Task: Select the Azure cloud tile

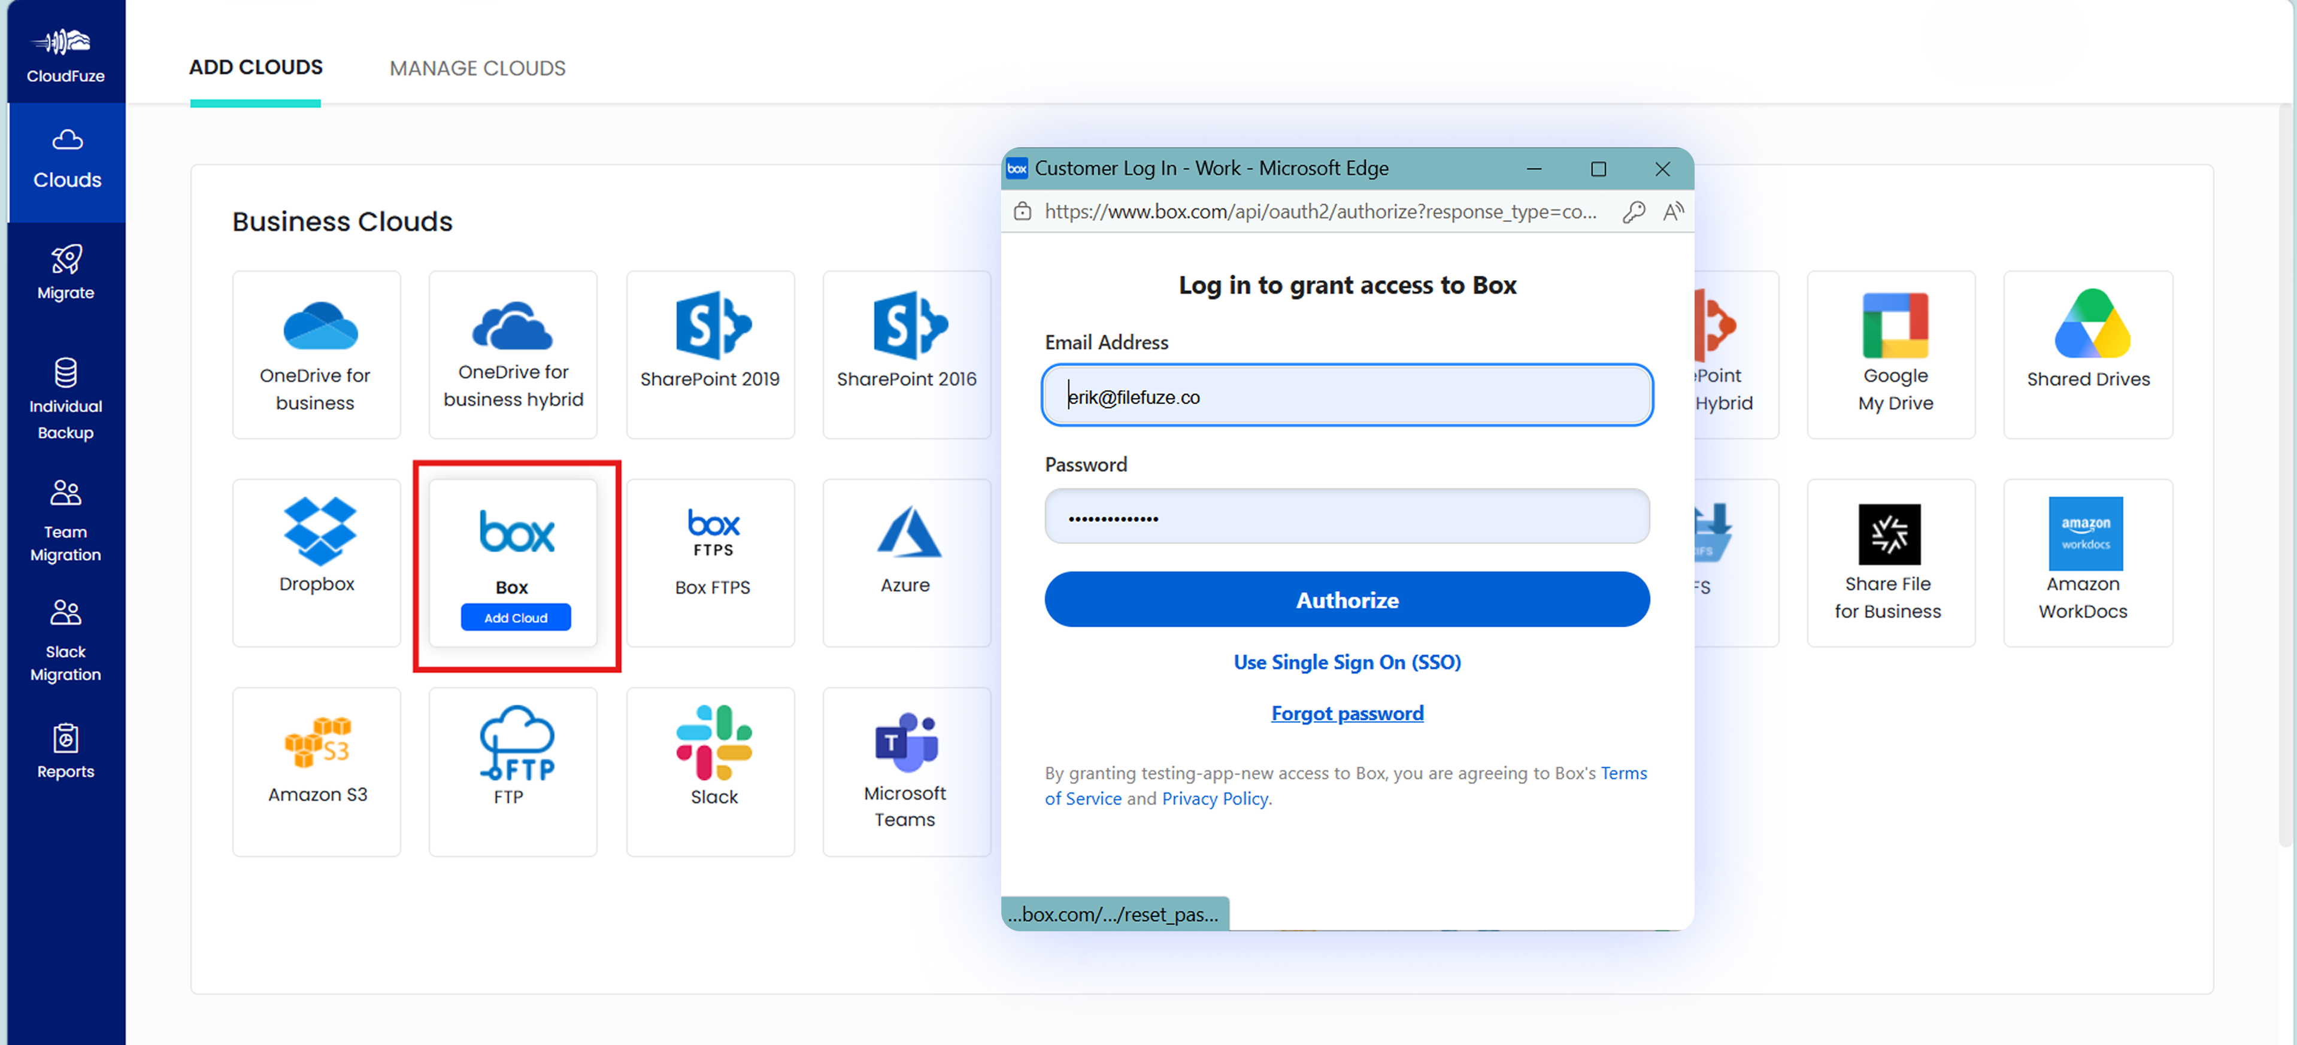Action: (x=906, y=563)
